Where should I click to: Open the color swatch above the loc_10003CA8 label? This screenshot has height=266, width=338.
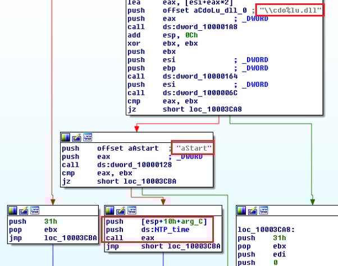(243, 210)
